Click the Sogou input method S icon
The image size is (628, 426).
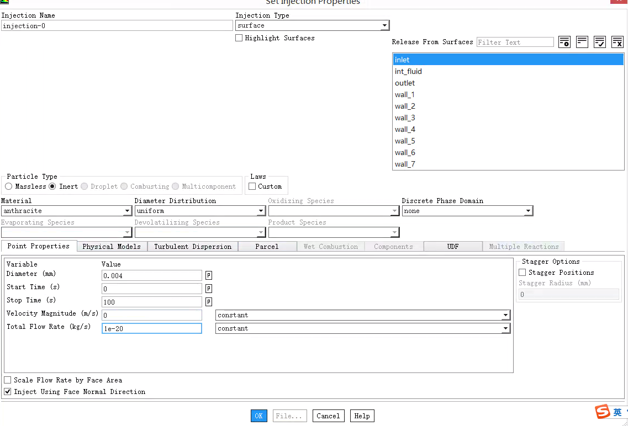point(603,412)
